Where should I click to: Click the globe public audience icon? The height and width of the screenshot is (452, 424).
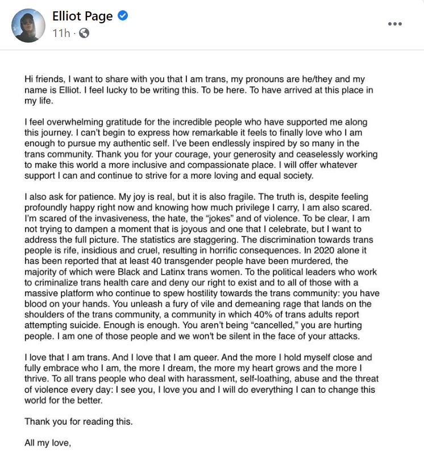click(x=84, y=33)
